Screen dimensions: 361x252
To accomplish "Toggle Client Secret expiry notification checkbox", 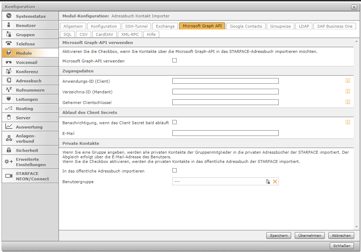I will [x=174, y=122].
